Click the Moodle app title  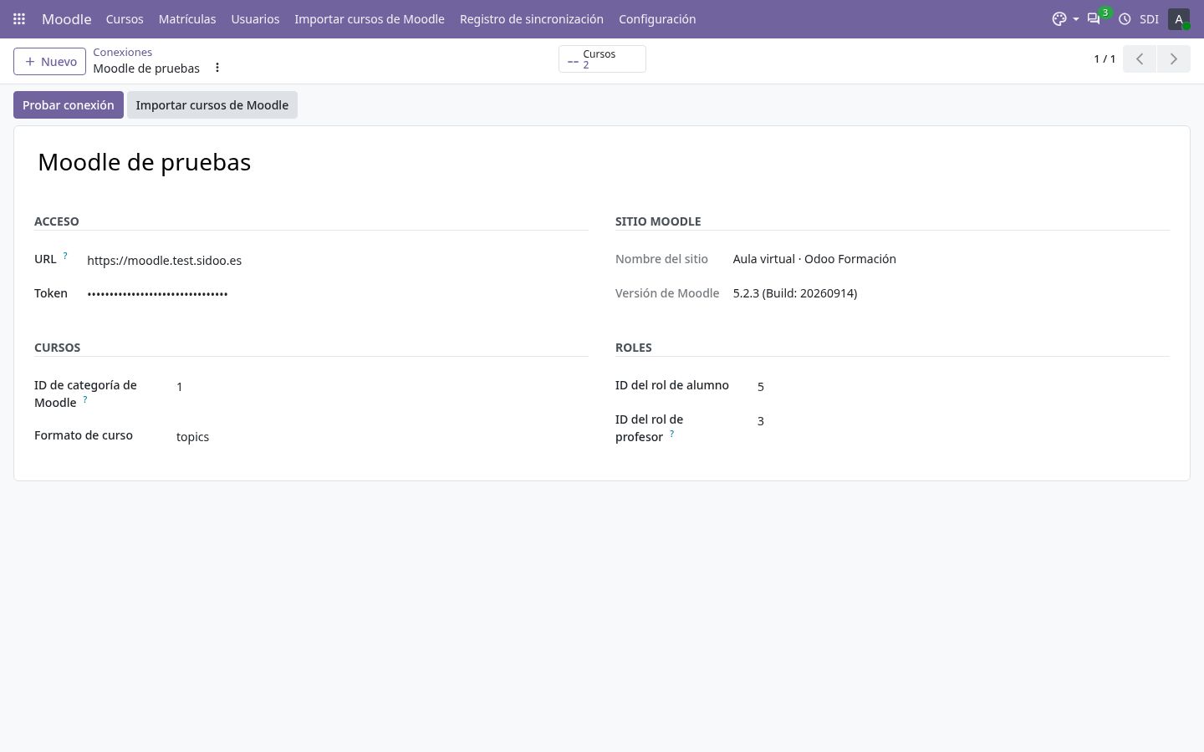pyautogui.click(x=67, y=18)
